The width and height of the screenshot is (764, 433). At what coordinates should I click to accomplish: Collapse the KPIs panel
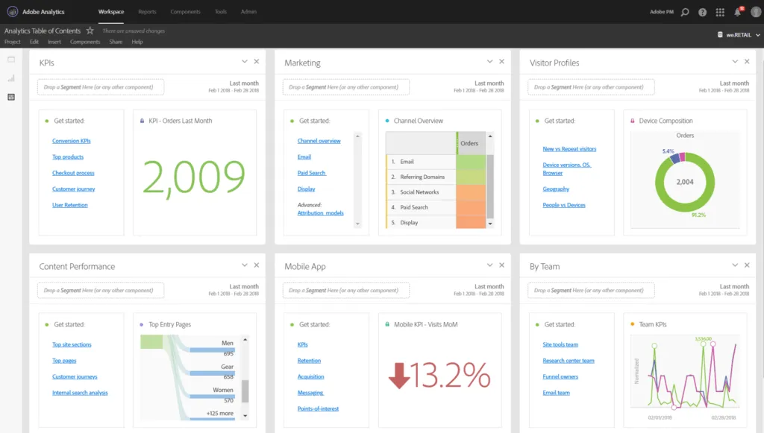tap(245, 62)
